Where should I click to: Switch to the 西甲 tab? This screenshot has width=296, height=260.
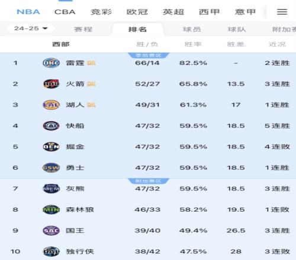click(209, 12)
